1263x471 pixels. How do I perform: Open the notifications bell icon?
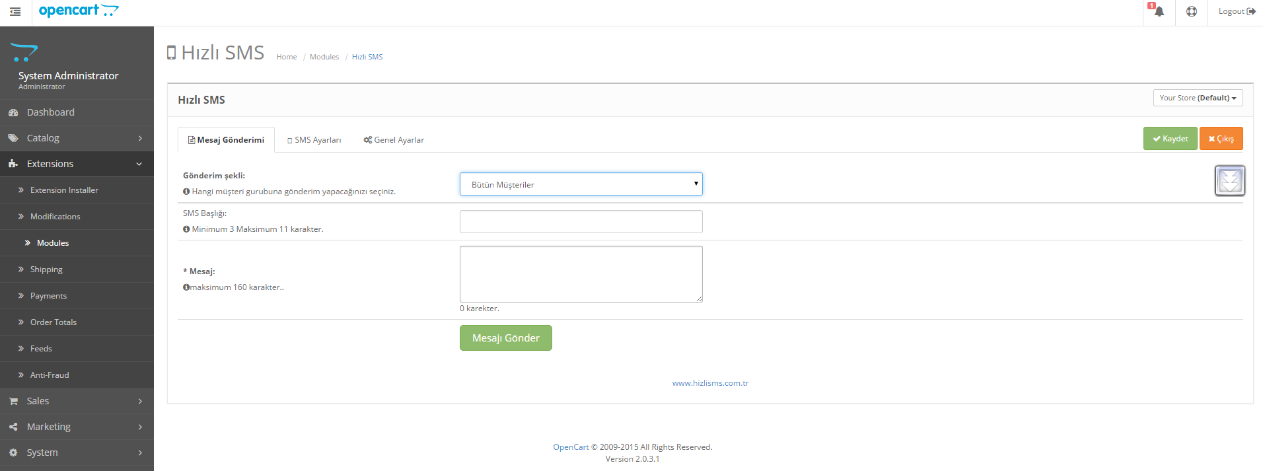(1159, 12)
